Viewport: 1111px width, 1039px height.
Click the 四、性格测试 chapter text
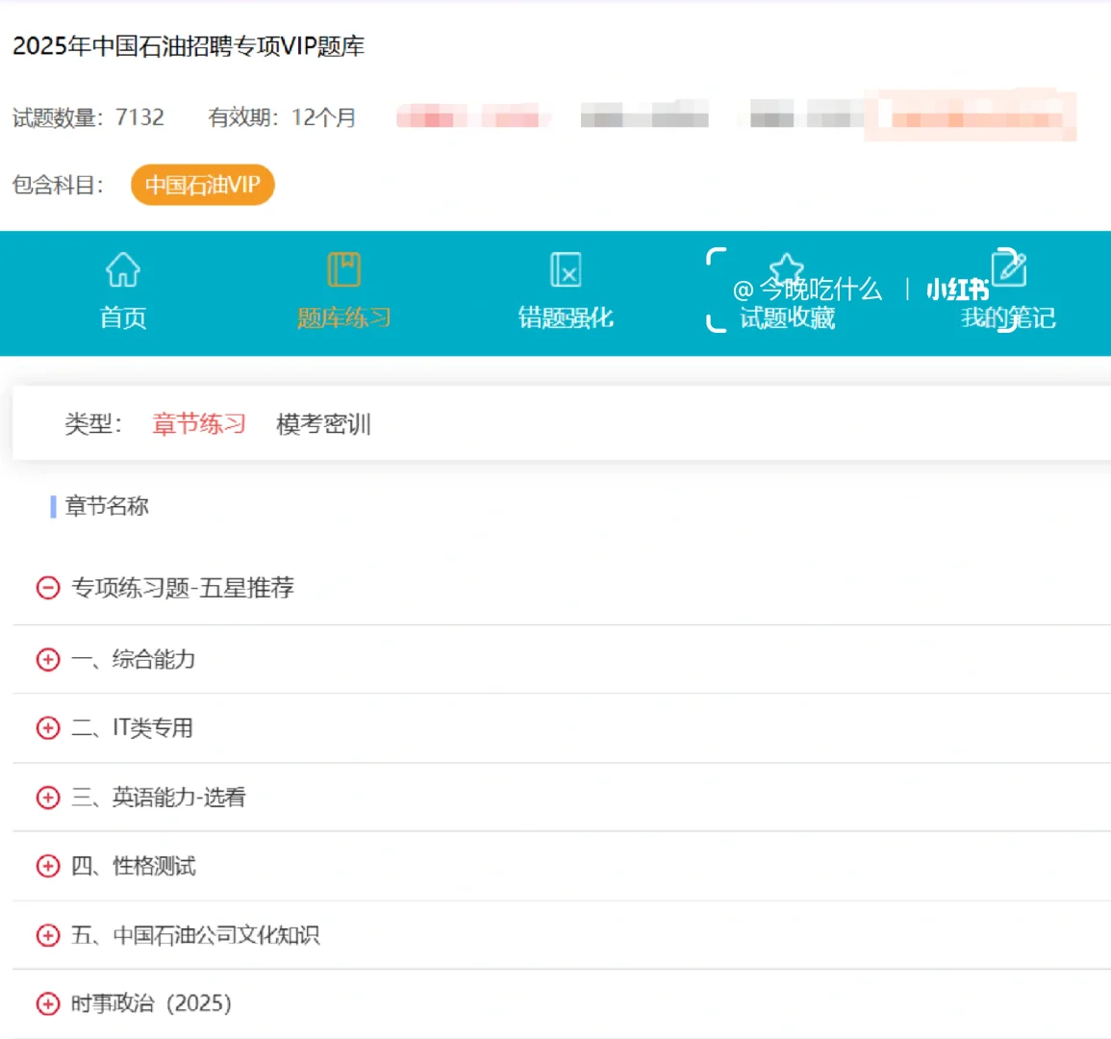[x=133, y=866]
